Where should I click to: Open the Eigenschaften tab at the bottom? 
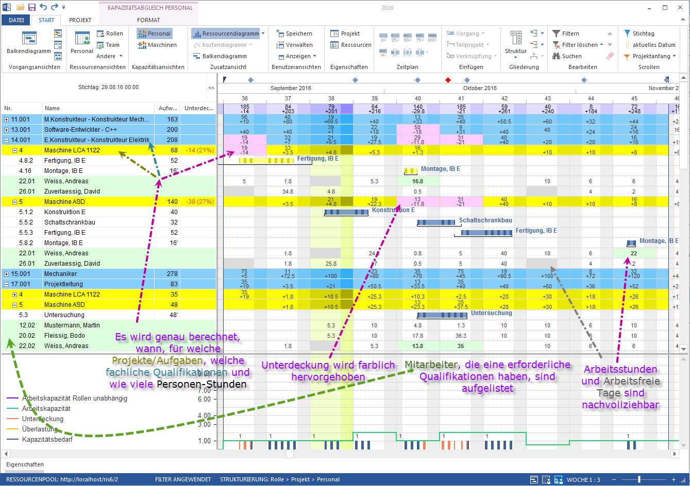point(25,464)
